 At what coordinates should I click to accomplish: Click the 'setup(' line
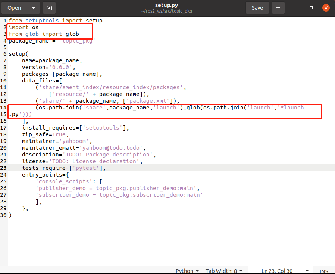(x=18, y=54)
